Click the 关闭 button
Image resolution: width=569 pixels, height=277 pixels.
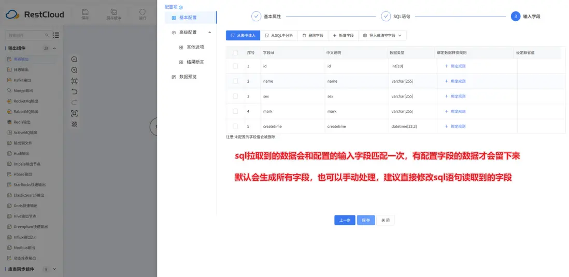[x=386, y=220]
